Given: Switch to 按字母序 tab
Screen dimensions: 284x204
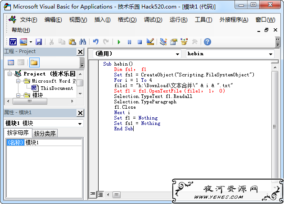Looking at the screenshot, I should (18, 133).
